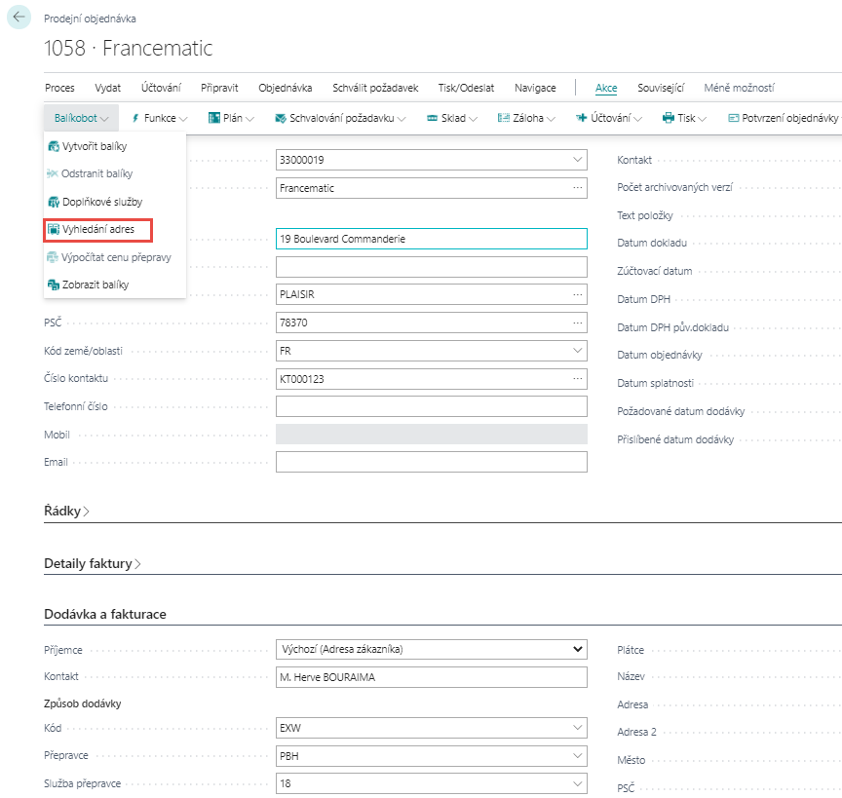The height and width of the screenshot is (798, 842).
Task: Expand Detaily faktury section
Action: coord(93,563)
